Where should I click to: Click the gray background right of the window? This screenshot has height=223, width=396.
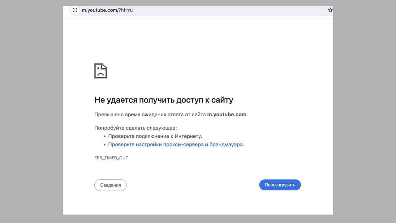[x=364, y=111]
